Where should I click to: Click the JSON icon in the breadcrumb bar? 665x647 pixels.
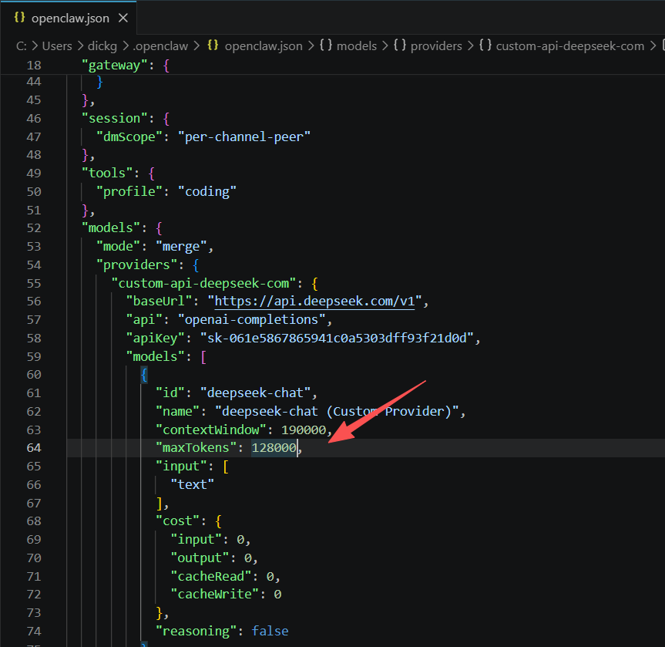click(213, 45)
